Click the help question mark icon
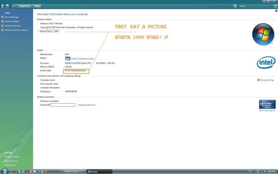 pos(276,11)
